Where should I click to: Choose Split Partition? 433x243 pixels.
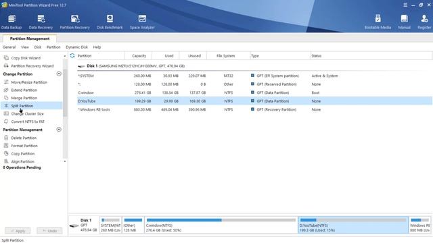[x=22, y=106]
